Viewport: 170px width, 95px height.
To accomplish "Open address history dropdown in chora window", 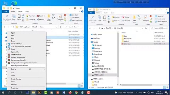I will [57, 27].
